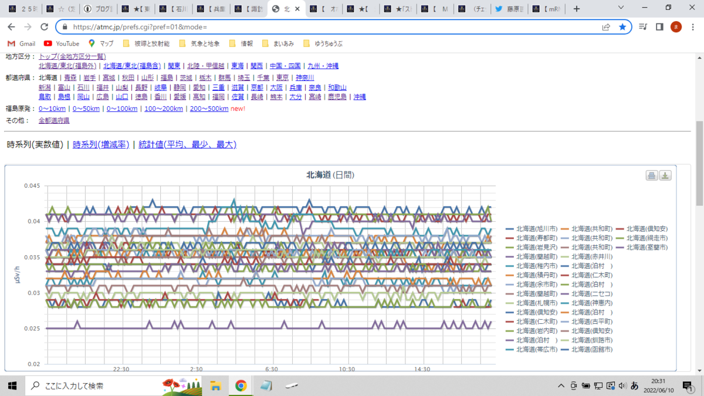The height and width of the screenshot is (396, 704).
Task: Open 統計値(平均、最少、最大) link
Action: [187, 144]
